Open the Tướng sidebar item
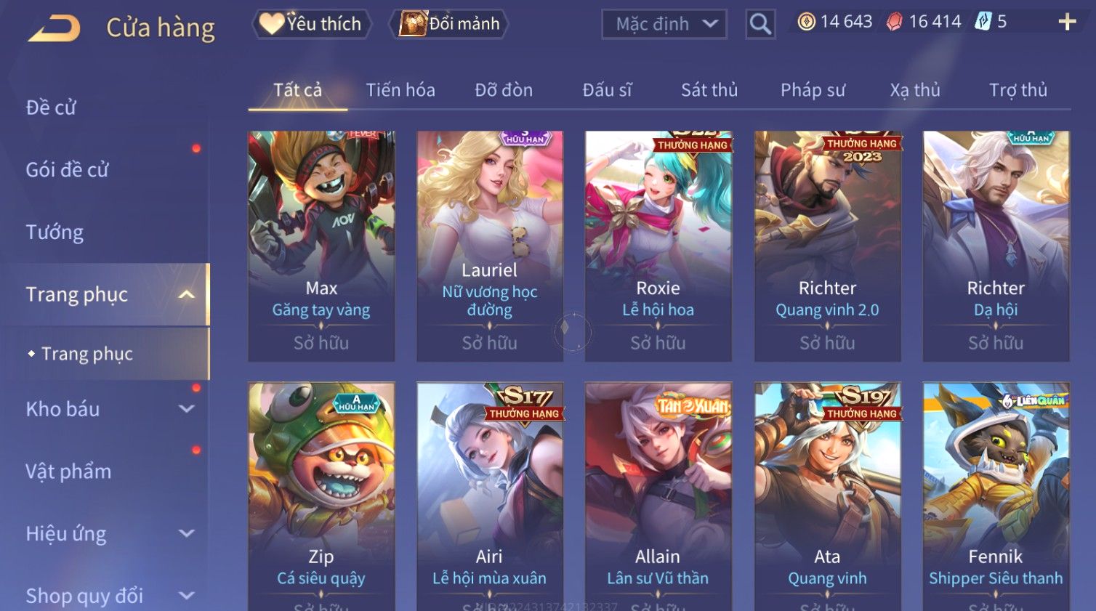The image size is (1096, 611). pos(55,232)
